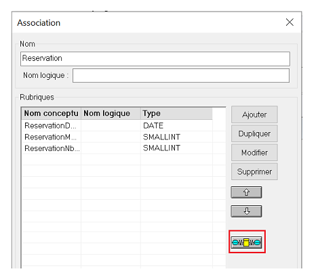This screenshot has width=318, height=277.
Task: Click into the Nom logique input field
Action: pyautogui.click(x=181, y=76)
